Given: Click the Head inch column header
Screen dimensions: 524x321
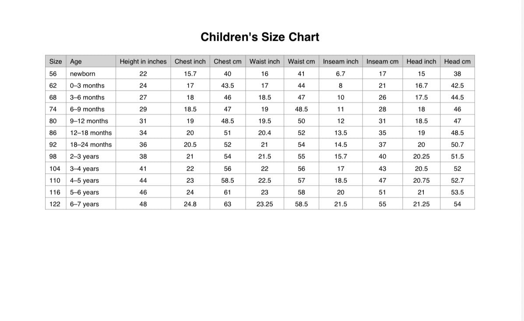Looking at the screenshot, I should 421,62.
